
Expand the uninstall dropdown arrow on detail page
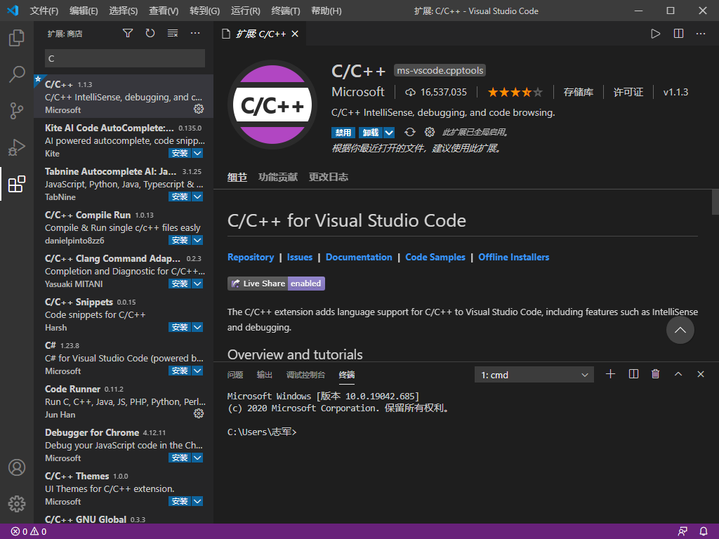click(x=389, y=133)
